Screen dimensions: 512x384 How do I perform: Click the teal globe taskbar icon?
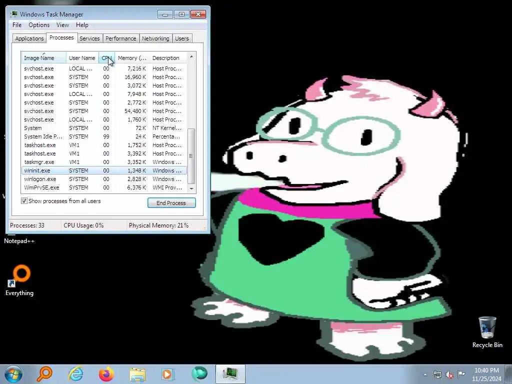(199, 374)
